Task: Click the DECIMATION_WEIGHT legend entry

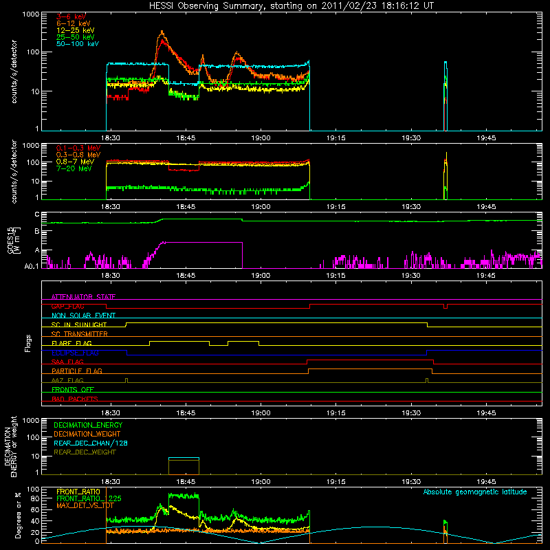Action: (x=87, y=434)
